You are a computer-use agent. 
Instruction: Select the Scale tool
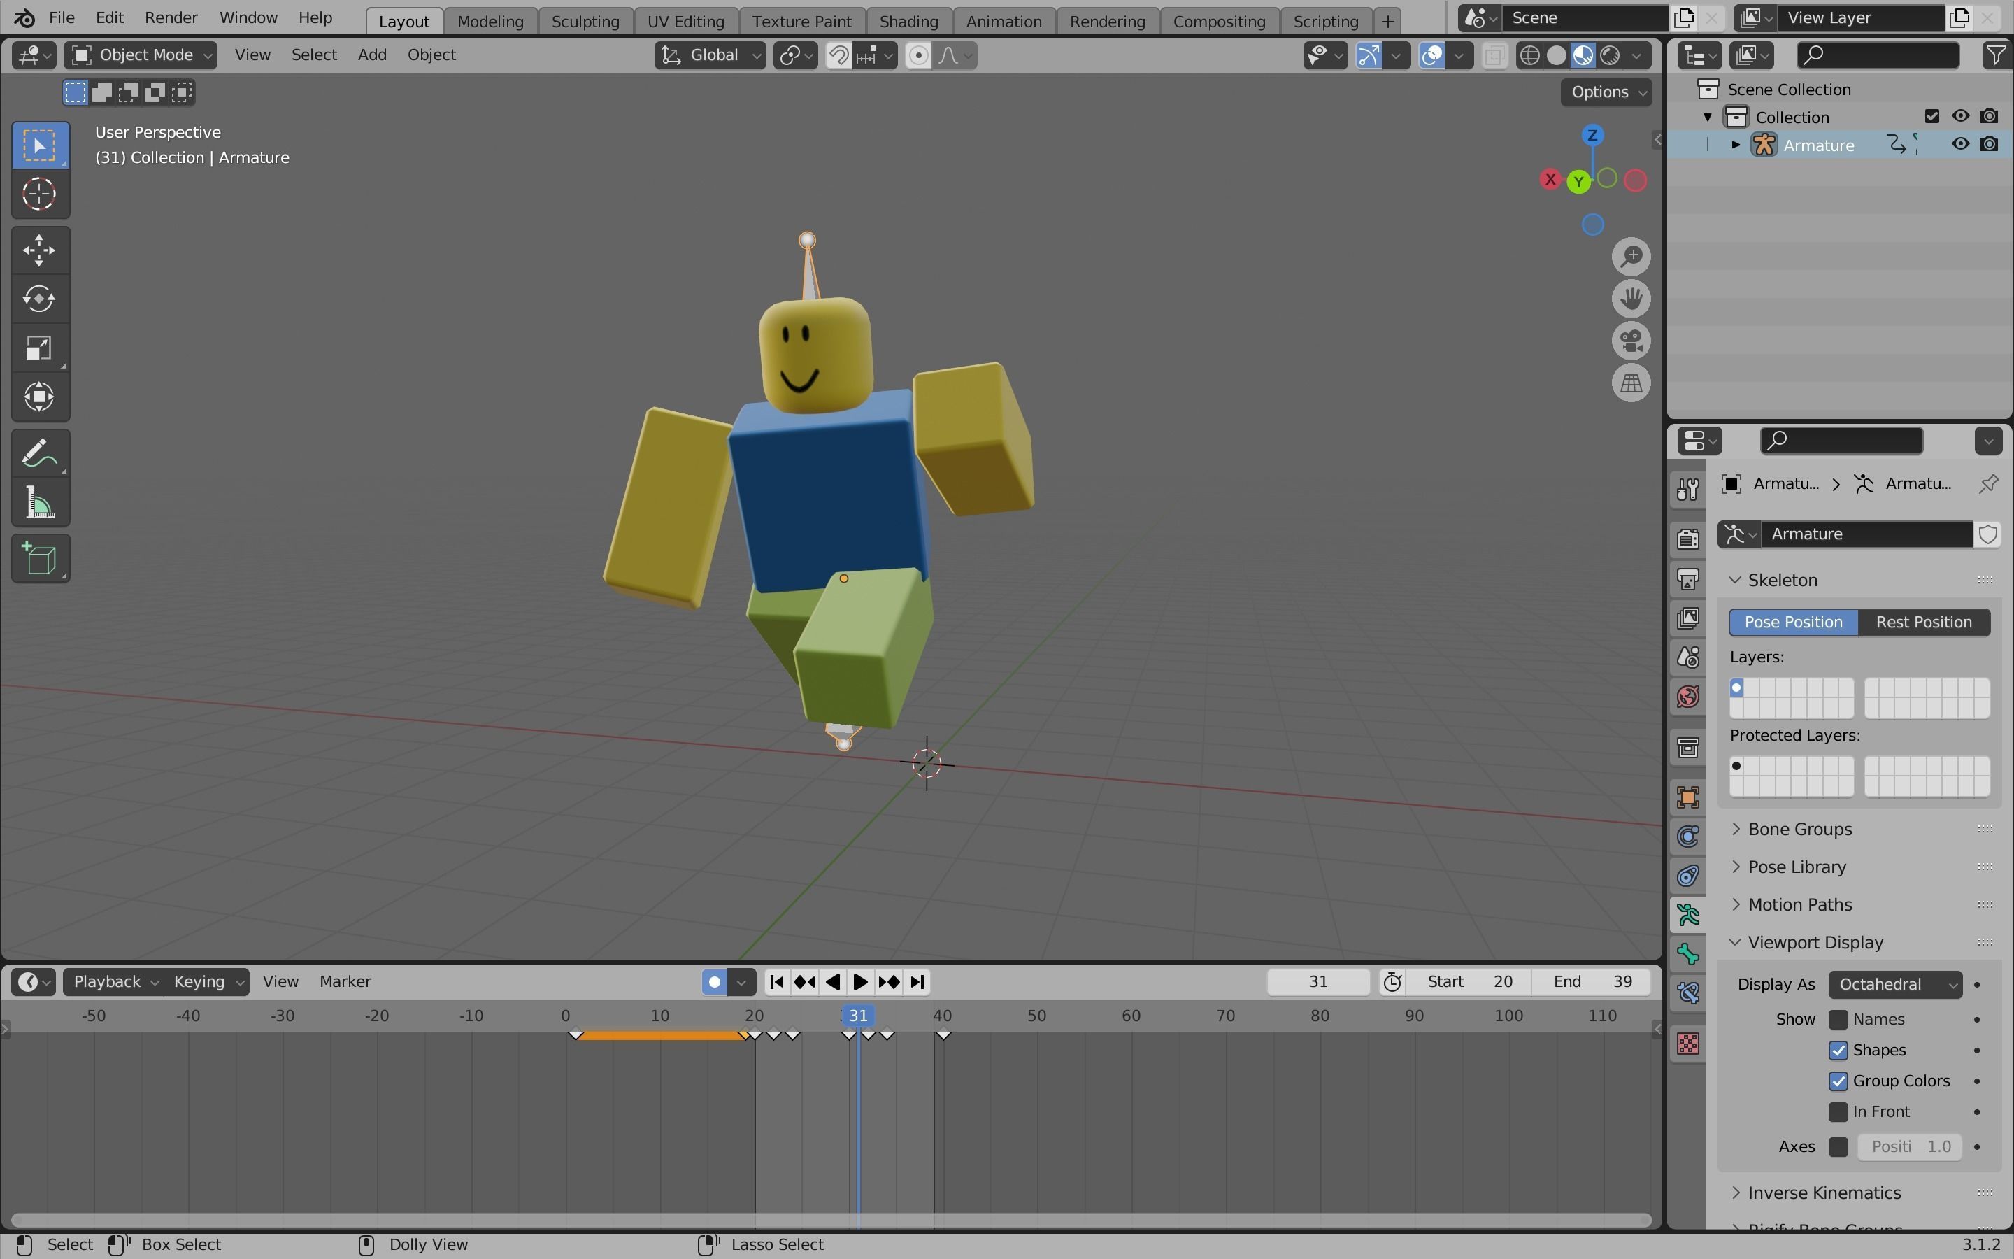(x=40, y=348)
